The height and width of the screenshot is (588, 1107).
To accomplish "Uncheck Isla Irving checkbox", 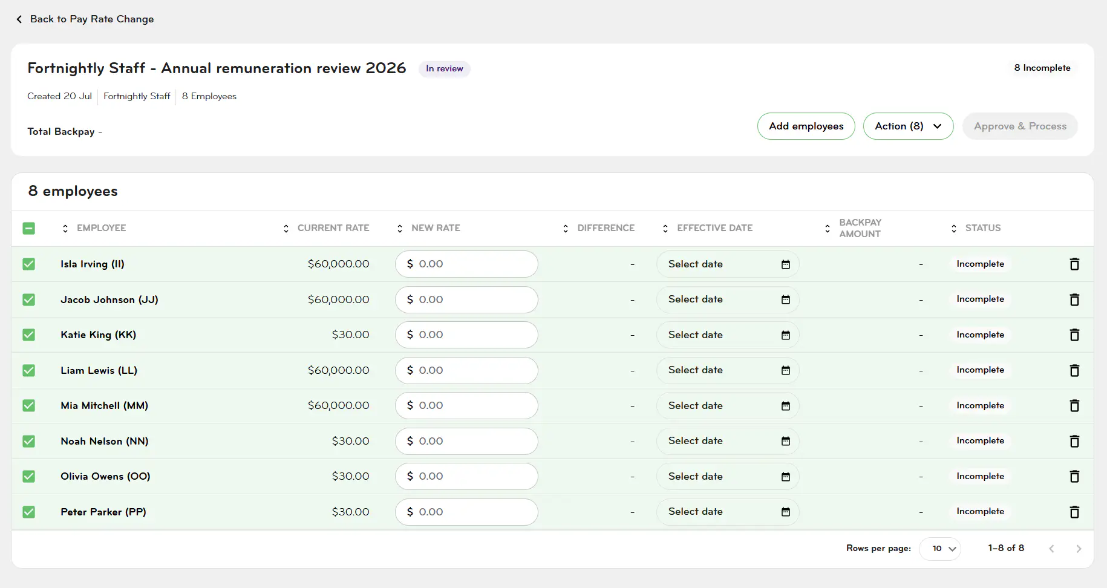I will (x=28, y=264).
